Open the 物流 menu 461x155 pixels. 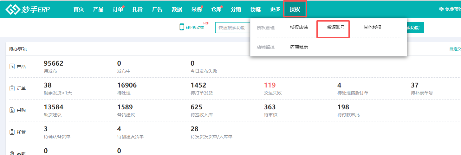pyautogui.click(x=256, y=10)
